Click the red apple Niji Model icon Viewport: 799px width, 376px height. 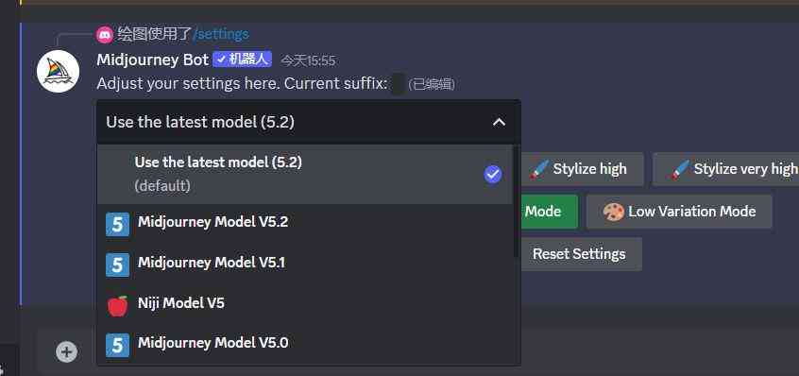pyautogui.click(x=117, y=305)
